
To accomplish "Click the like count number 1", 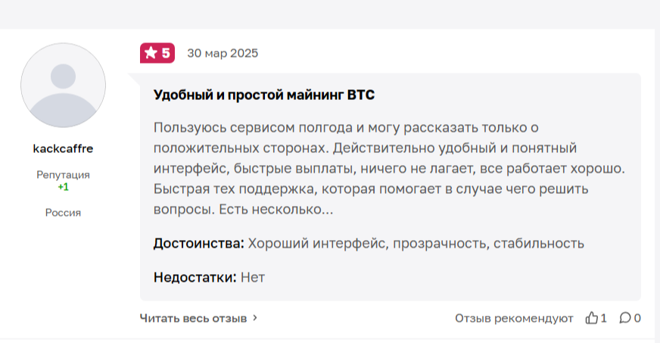I will 603,318.
